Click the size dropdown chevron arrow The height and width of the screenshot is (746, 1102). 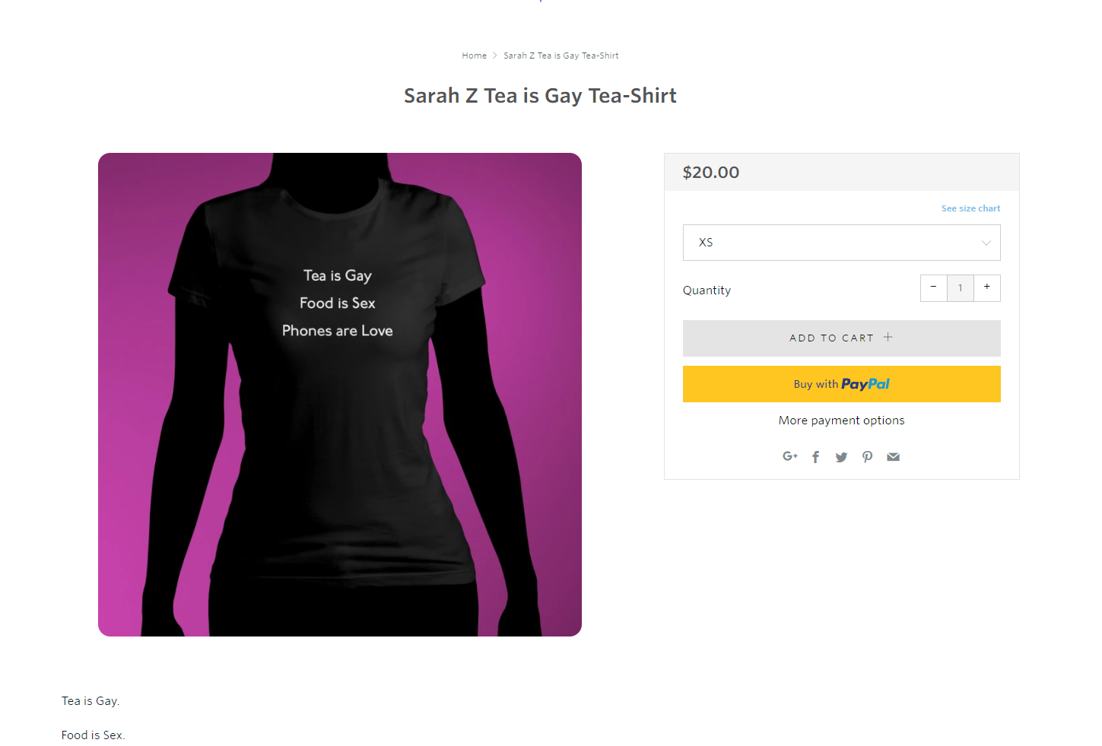coord(986,243)
